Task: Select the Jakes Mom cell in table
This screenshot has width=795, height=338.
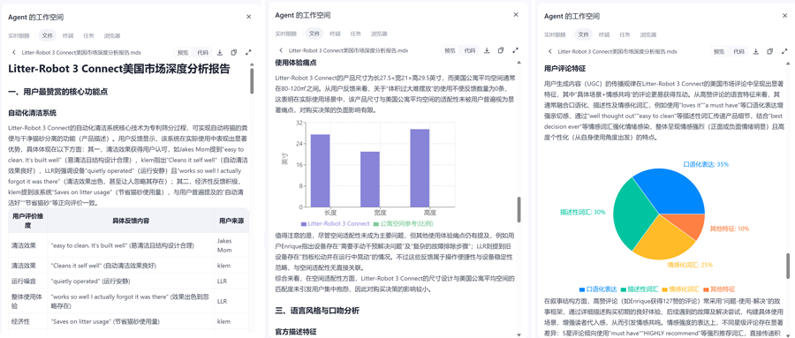Action: tap(231, 245)
